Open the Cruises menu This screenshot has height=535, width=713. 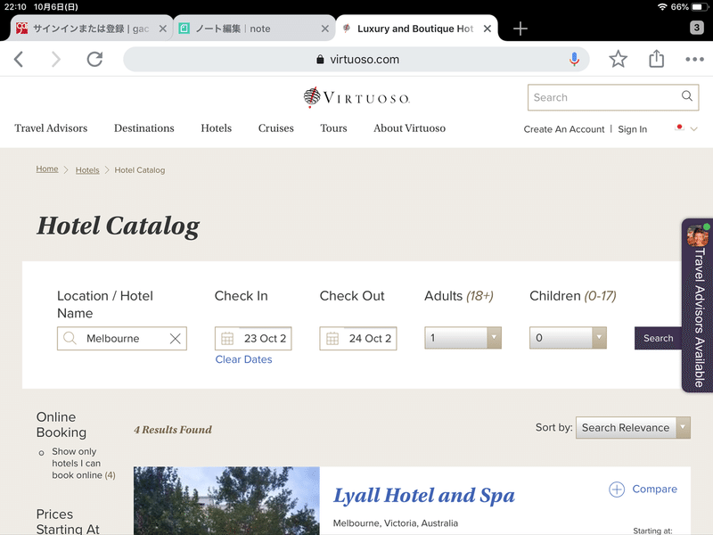276,128
